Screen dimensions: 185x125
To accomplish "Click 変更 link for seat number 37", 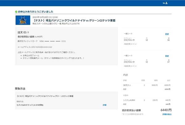I will pyautogui.click(x=167, y=56).
